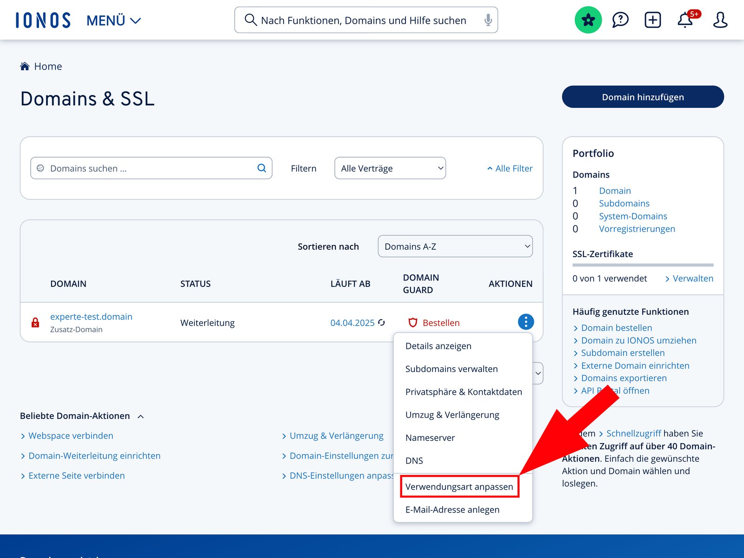Open the Domains A-Z sort dropdown
744x558 pixels.
click(455, 246)
